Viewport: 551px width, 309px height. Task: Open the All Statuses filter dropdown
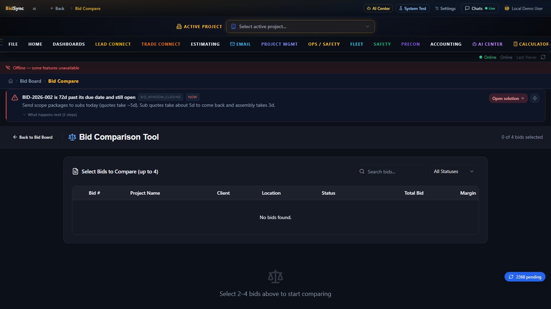(x=454, y=171)
